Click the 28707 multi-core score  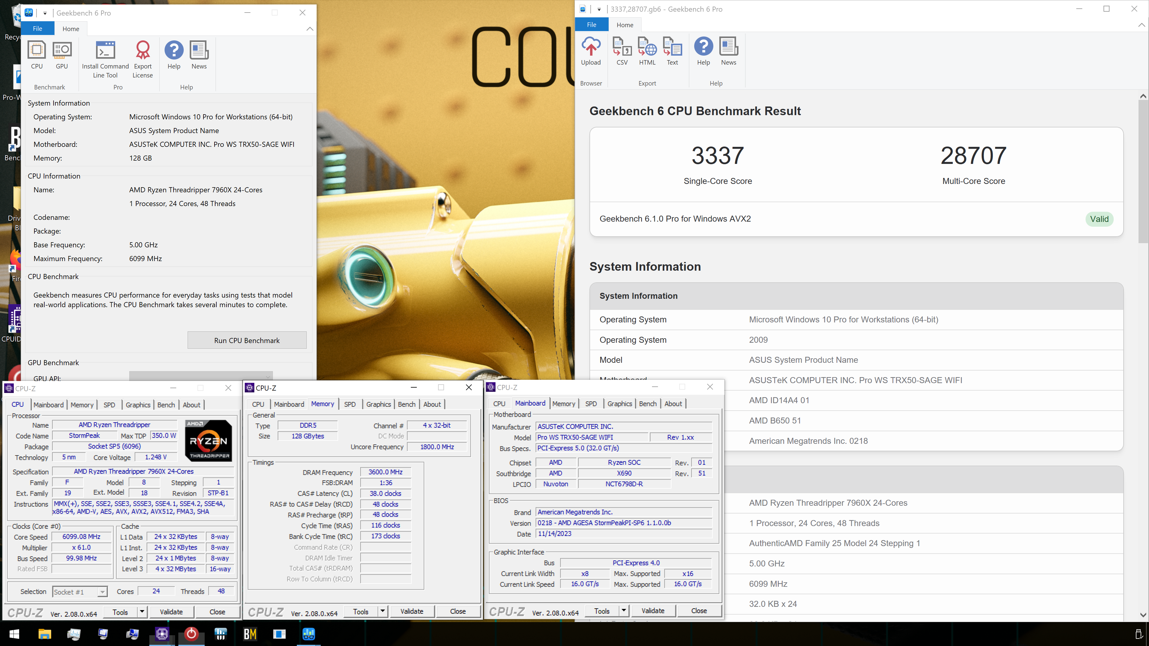coord(973,156)
